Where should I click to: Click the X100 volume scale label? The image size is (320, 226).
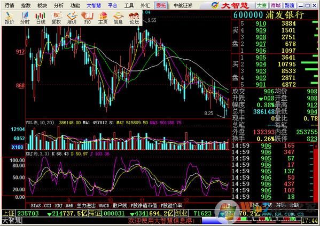coord(17,147)
